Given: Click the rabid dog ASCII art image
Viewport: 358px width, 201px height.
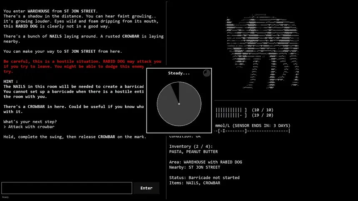Looking at the screenshot, I should pyautogui.click(x=262, y=51).
